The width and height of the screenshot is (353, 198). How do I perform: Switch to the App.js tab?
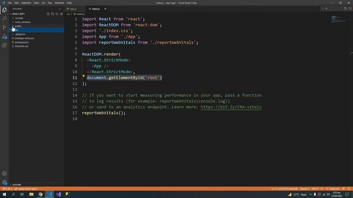click(75, 9)
